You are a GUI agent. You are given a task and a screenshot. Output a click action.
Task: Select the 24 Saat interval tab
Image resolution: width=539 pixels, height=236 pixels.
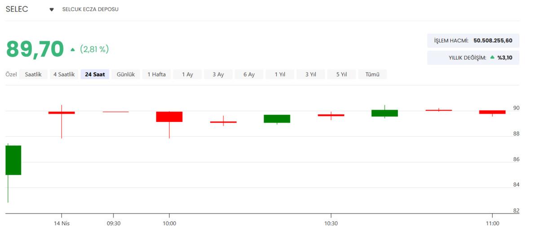pos(95,74)
